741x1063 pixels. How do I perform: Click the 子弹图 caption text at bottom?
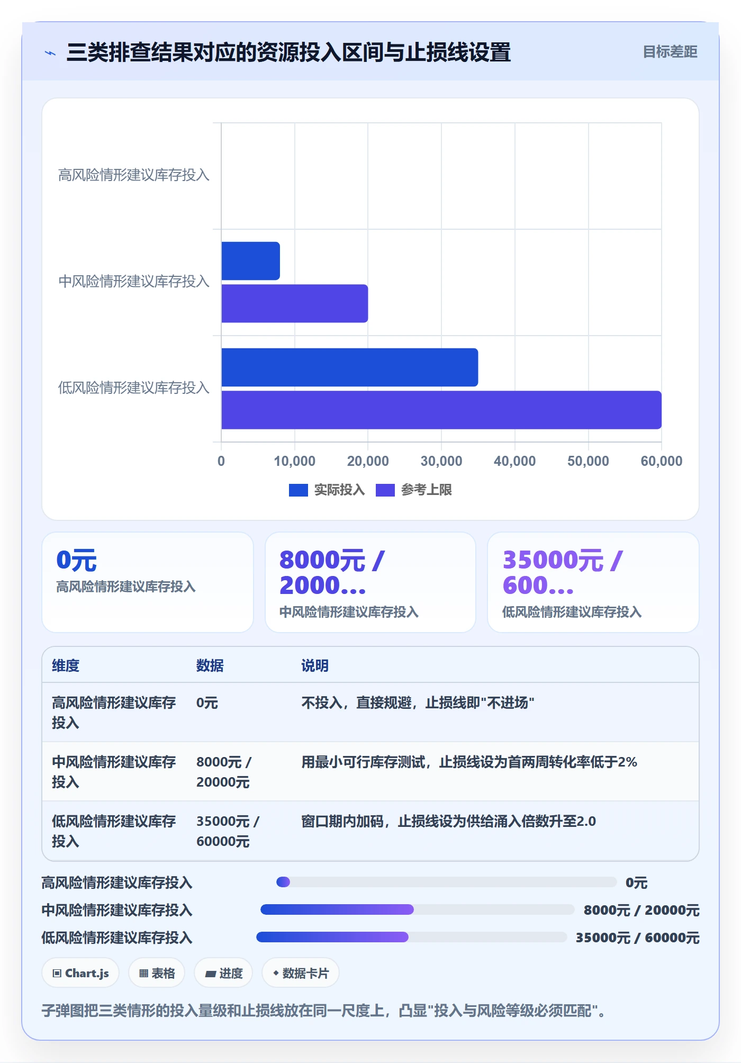pos(324,1011)
